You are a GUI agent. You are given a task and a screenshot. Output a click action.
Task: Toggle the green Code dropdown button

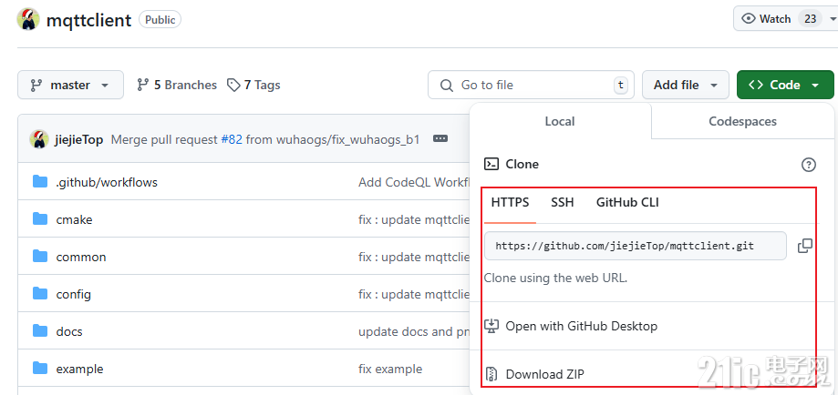(785, 85)
